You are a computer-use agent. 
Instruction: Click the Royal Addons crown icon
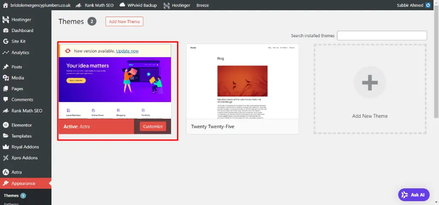(6, 147)
